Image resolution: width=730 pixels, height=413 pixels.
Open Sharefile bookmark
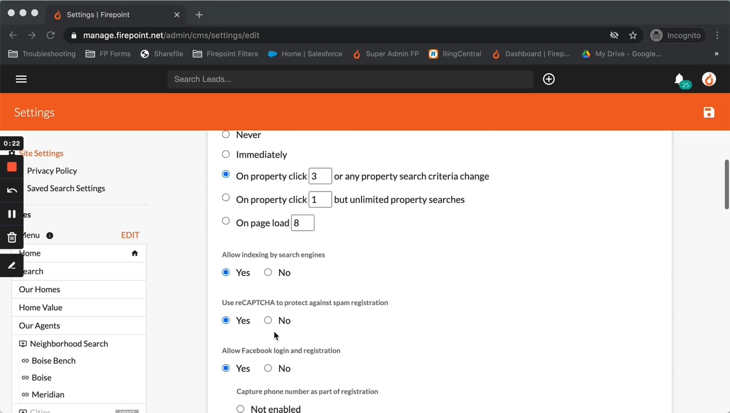tap(162, 53)
